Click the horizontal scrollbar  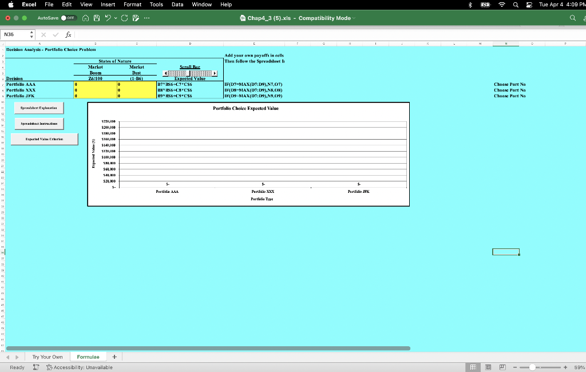pyautogui.click(x=208, y=348)
